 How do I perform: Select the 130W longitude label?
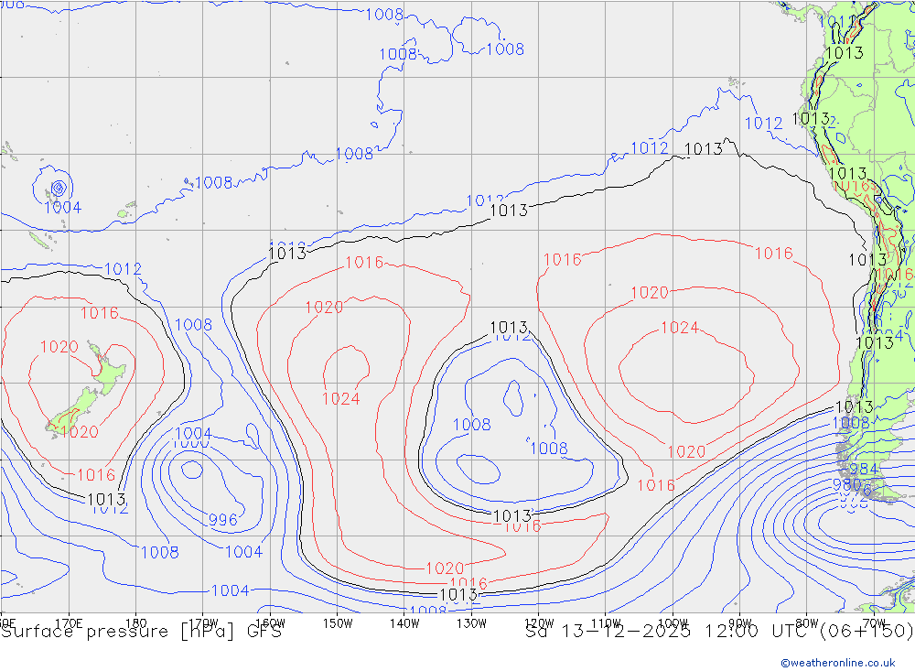[x=471, y=623]
